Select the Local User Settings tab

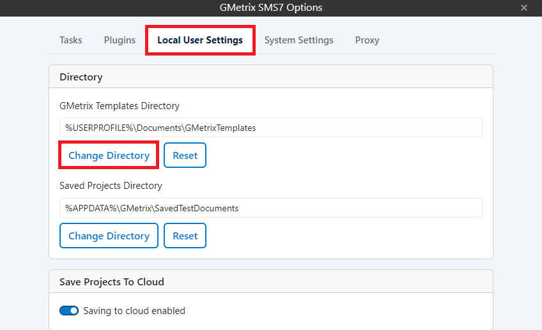point(200,40)
